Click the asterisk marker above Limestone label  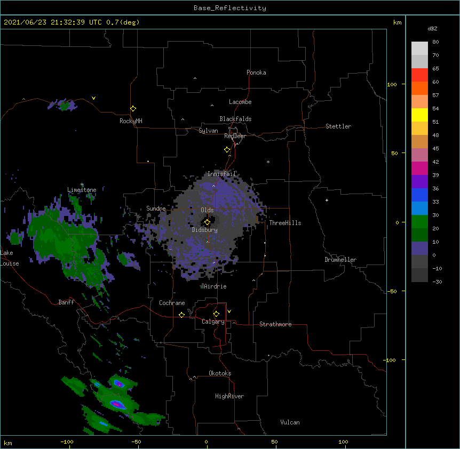point(82,185)
